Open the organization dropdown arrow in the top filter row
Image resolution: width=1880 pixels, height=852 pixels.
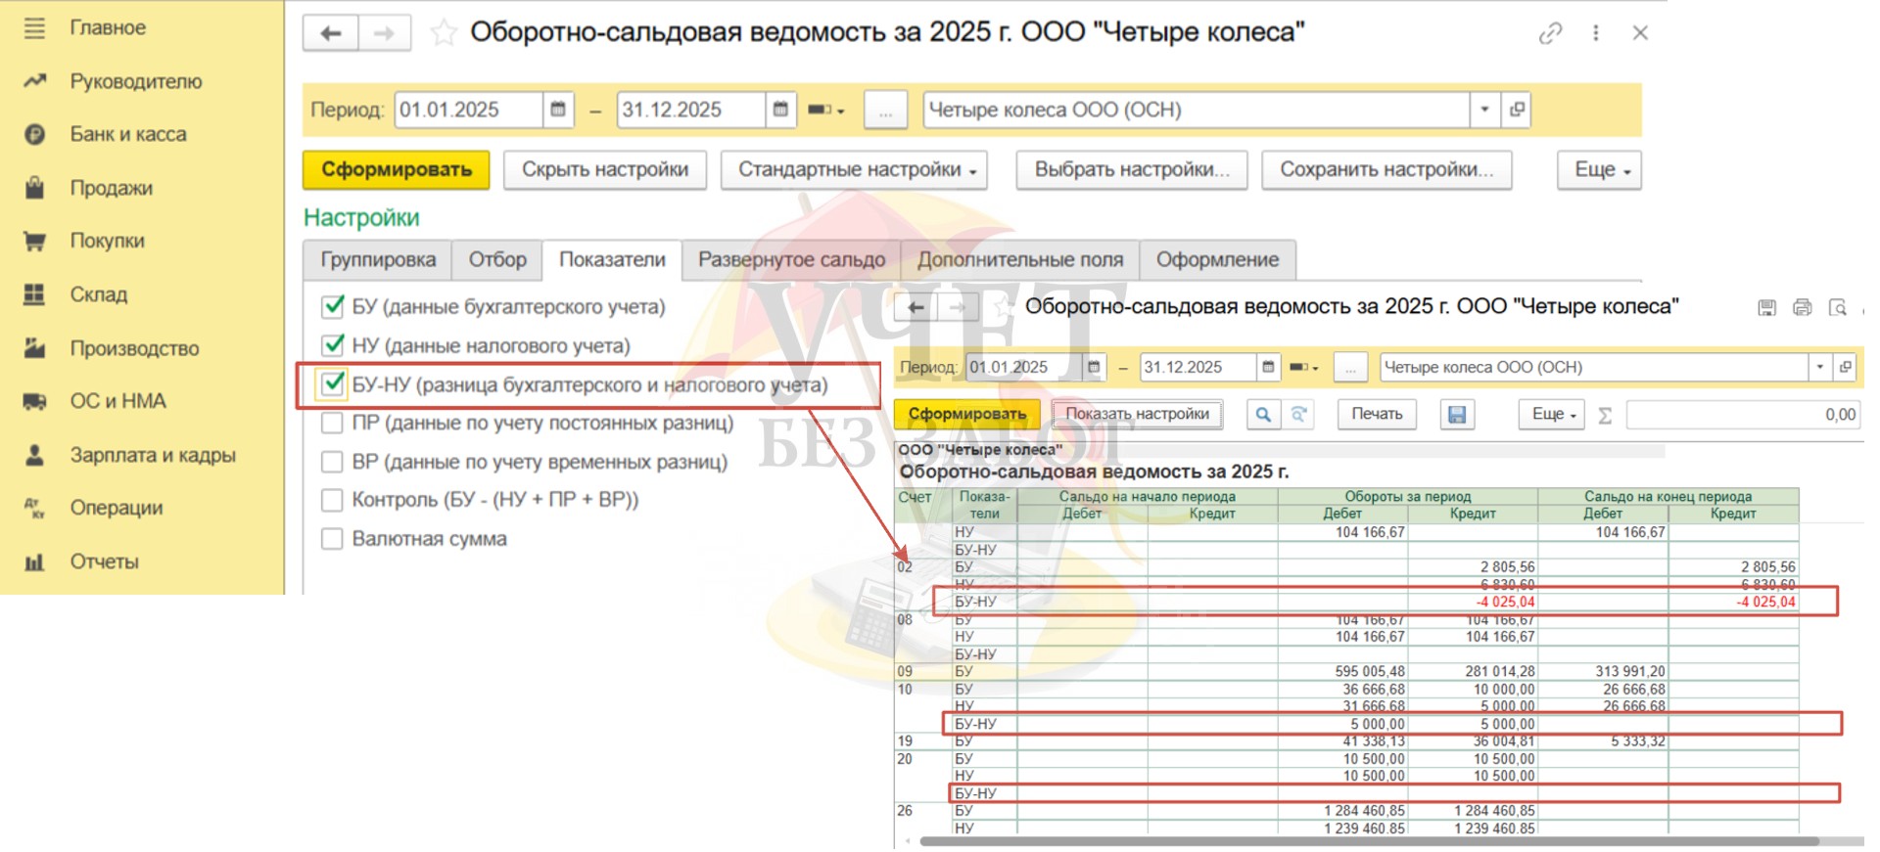click(x=1484, y=110)
